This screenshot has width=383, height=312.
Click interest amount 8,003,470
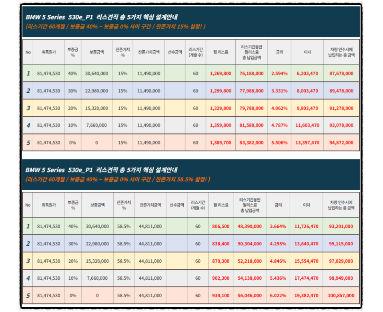click(x=307, y=91)
